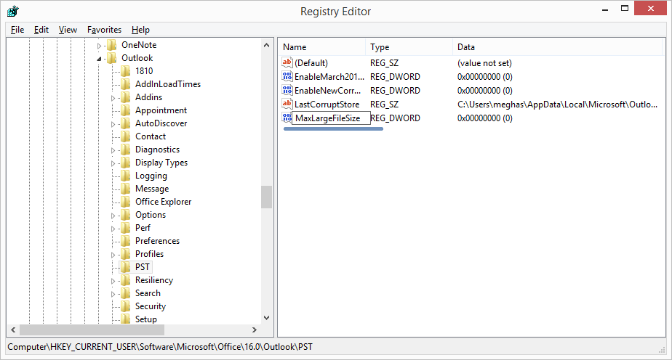Click the Perf folder icon
The height and width of the screenshot is (360, 672).
[125, 228]
